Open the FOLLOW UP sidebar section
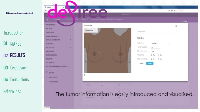 coord(50,62)
